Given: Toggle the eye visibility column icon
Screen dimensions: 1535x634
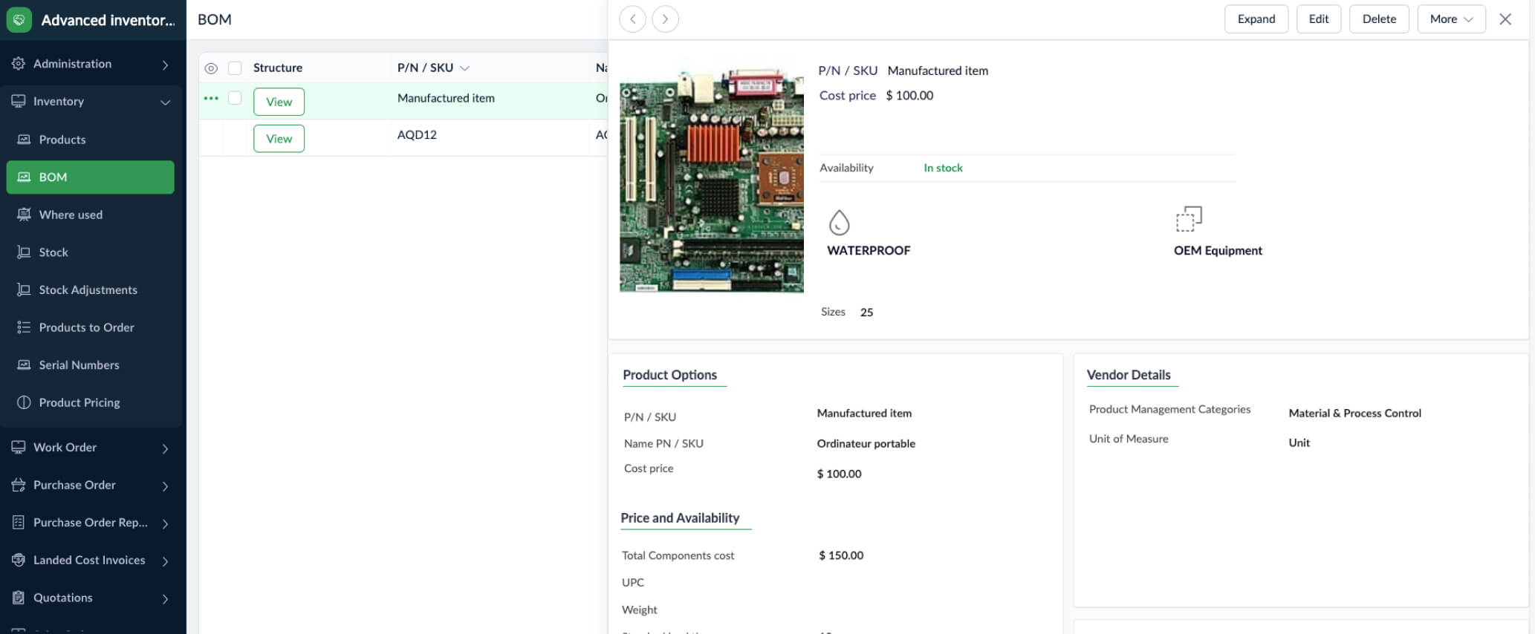Looking at the screenshot, I should pyautogui.click(x=211, y=68).
